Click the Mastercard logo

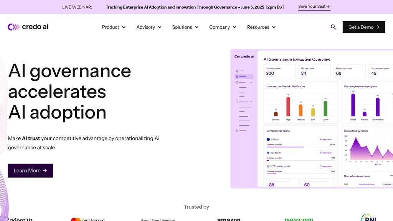point(88,219)
